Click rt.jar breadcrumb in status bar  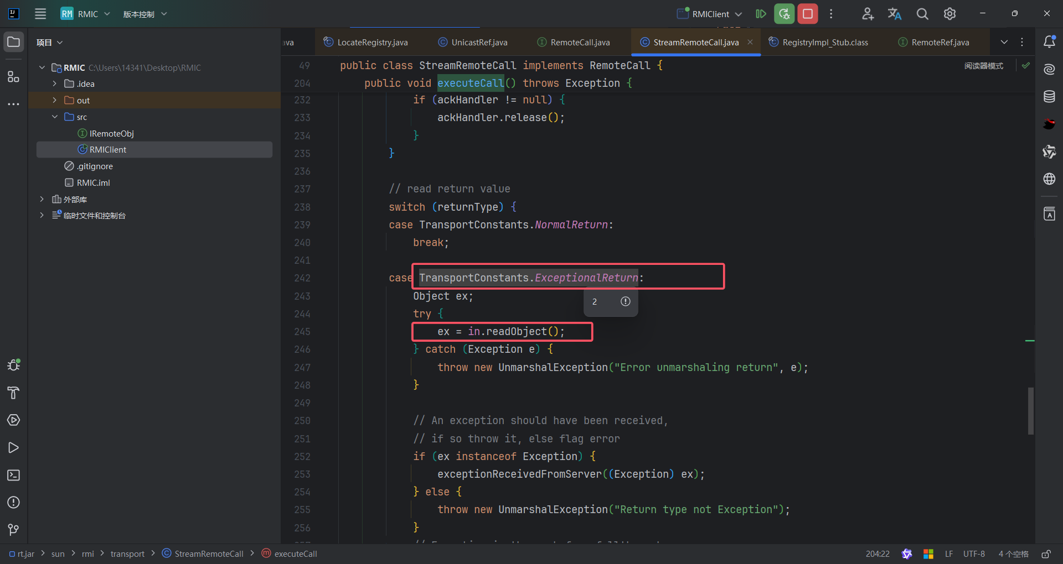(22, 554)
